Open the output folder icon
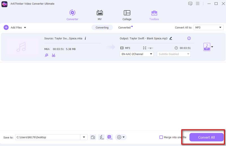226x146 pixels. pos(93,137)
